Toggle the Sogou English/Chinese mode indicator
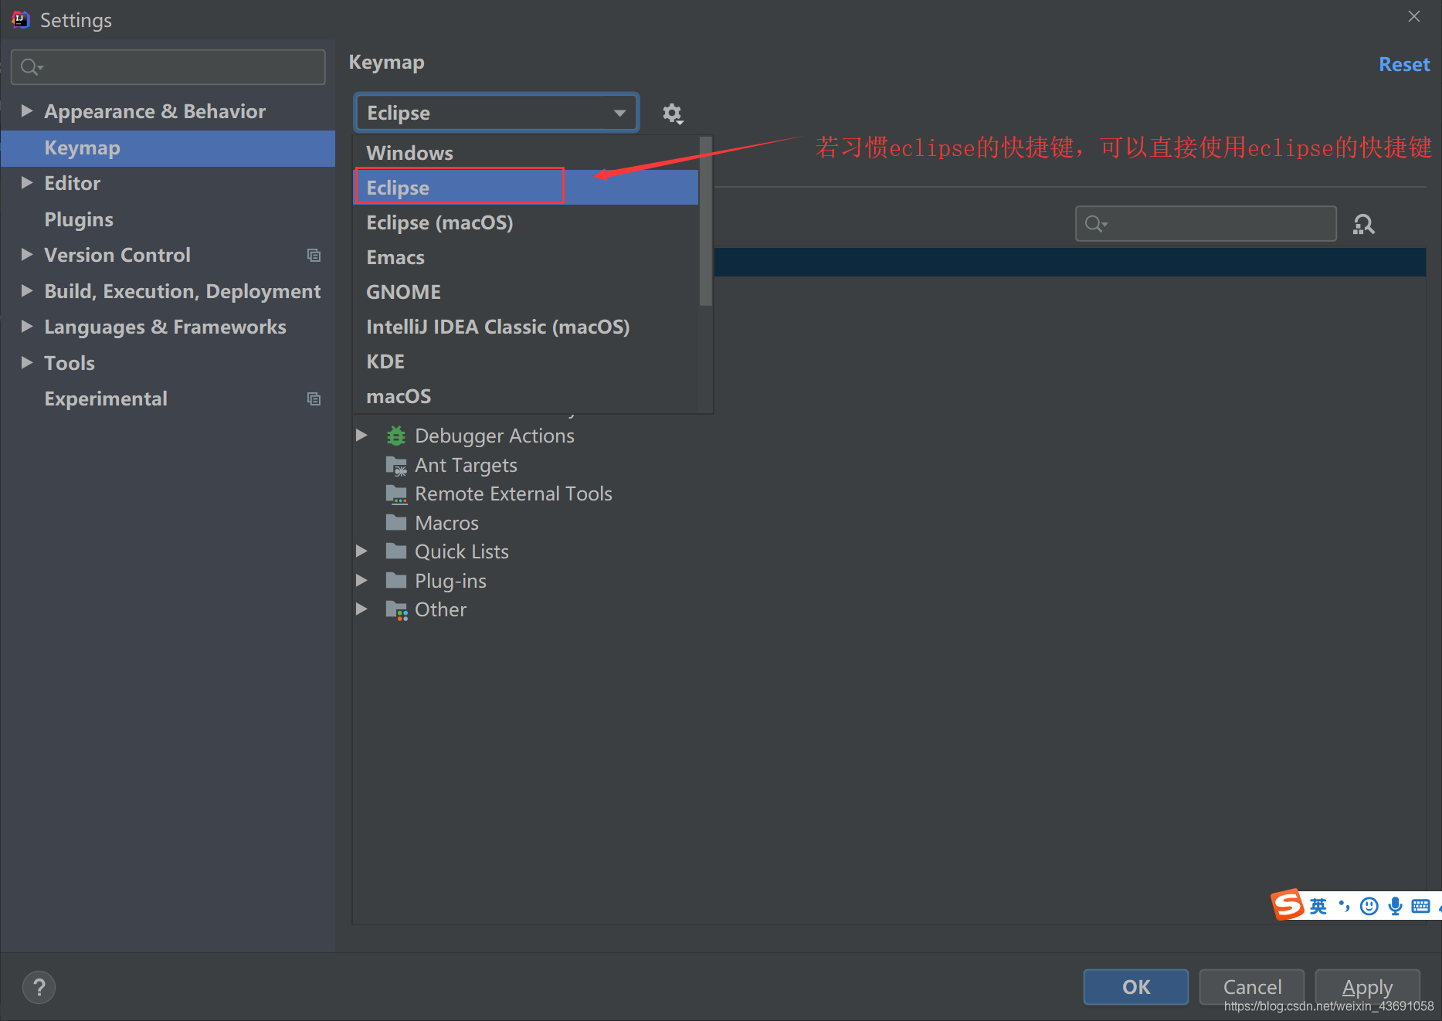Screen dimensions: 1442x1021 pos(1318,906)
